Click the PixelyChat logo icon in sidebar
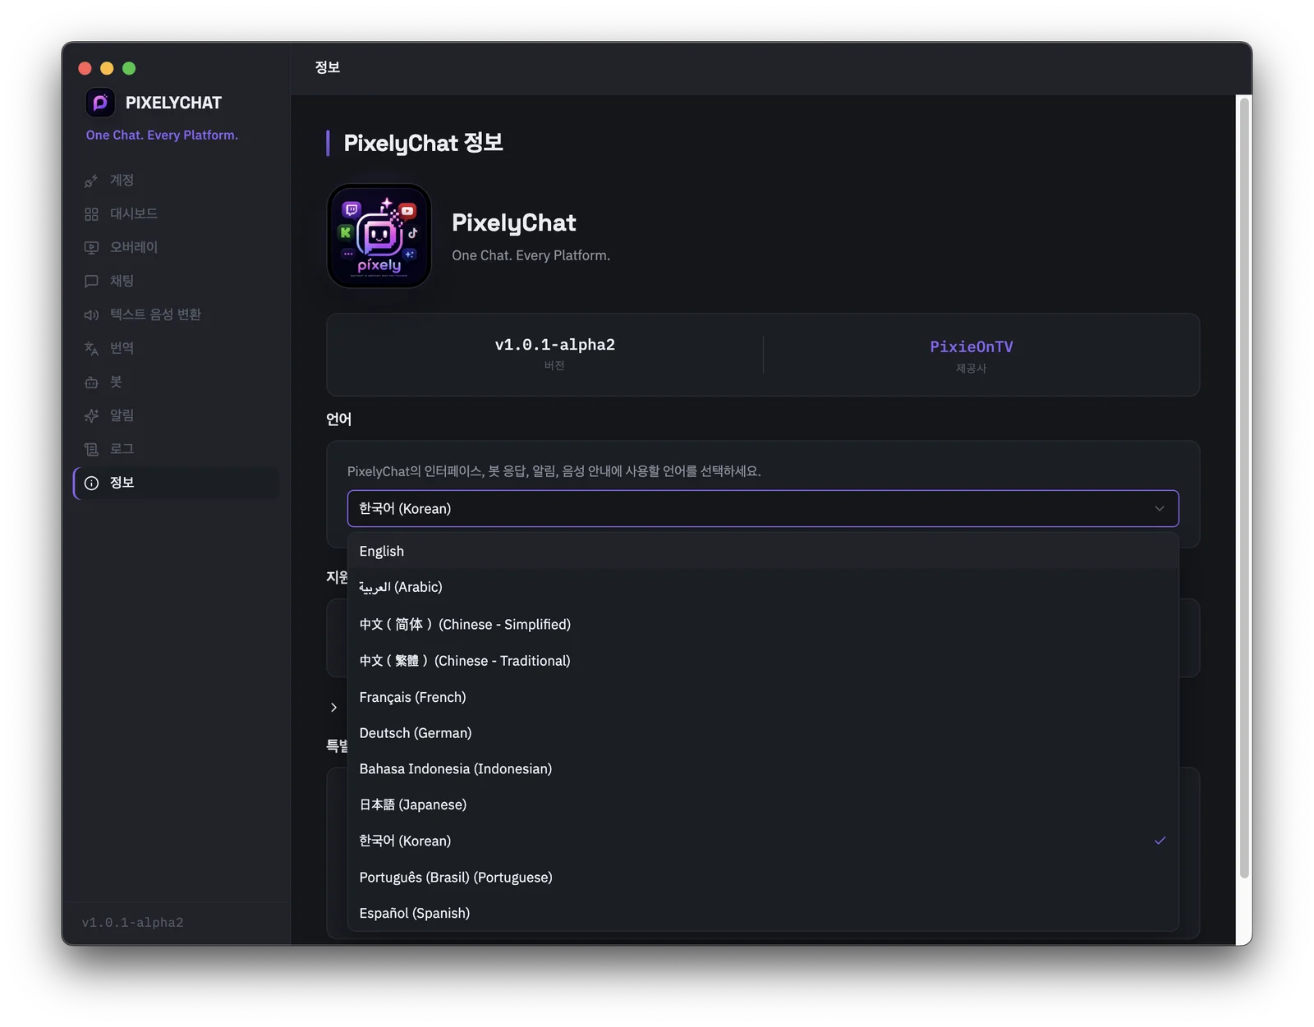The height and width of the screenshot is (1027, 1314). [x=100, y=103]
